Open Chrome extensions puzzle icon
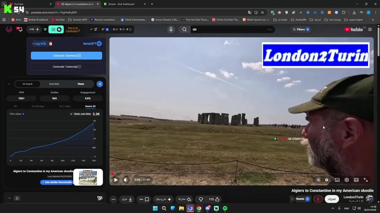Viewport: 380px width, 213px height. 344,12
